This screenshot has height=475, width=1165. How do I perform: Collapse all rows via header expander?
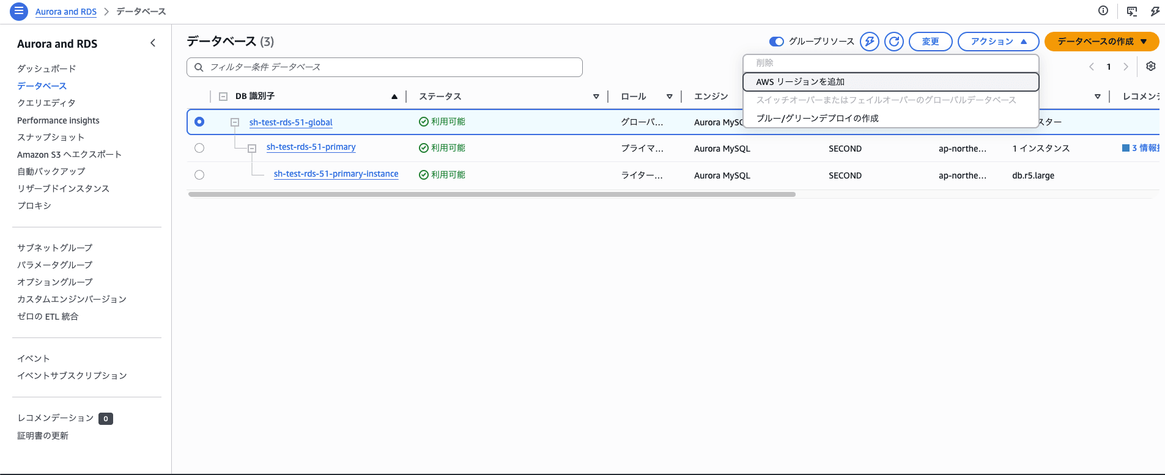223,97
